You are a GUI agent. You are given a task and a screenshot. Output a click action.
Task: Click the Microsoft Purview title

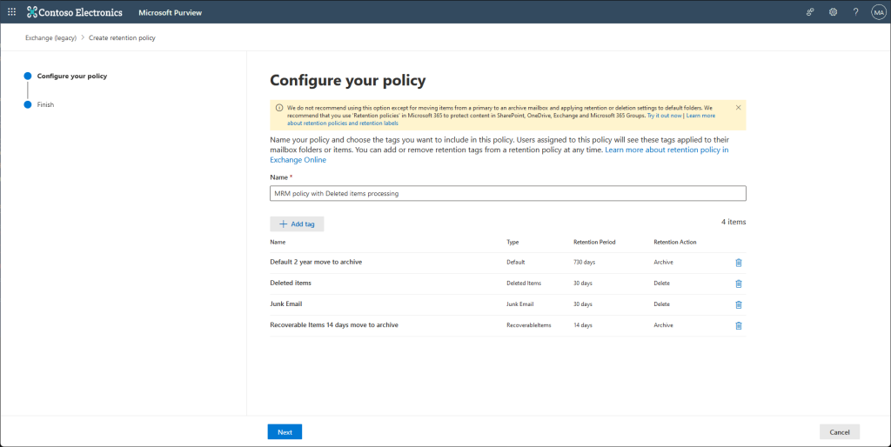click(x=170, y=12)
